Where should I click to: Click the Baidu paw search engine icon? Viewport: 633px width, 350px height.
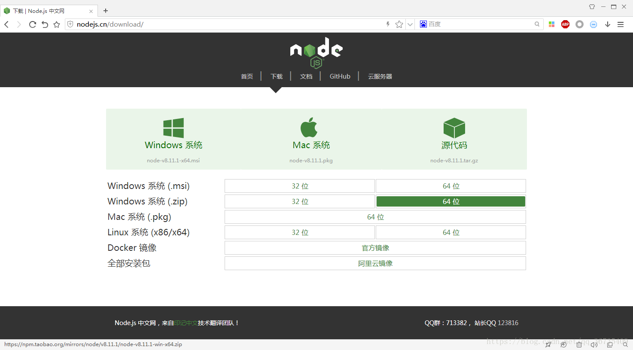tap(423, 24)
